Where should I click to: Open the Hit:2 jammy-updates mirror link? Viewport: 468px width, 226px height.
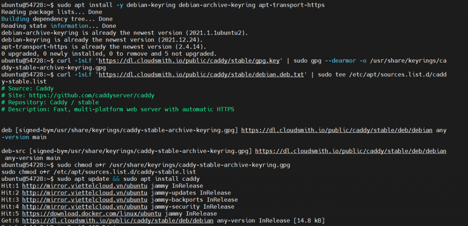(x=85, y=193)
